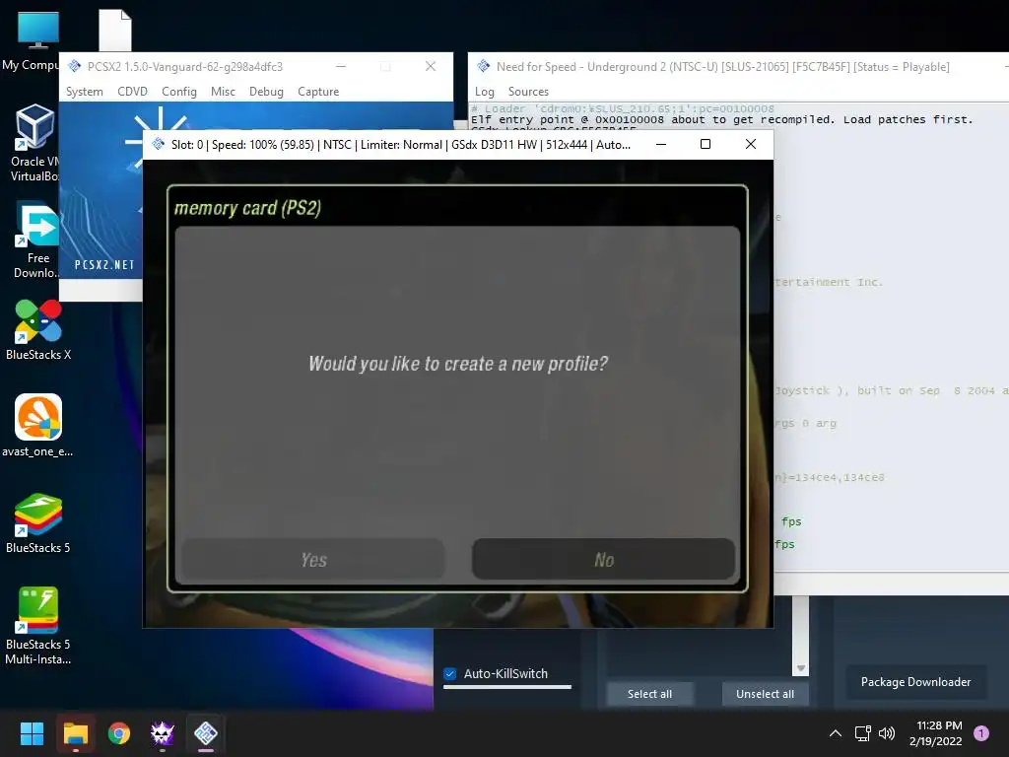This screenshot has height=757, width=1009.
Task: Choose Yes to create a new profile
Action: click(x=313, y=560)
